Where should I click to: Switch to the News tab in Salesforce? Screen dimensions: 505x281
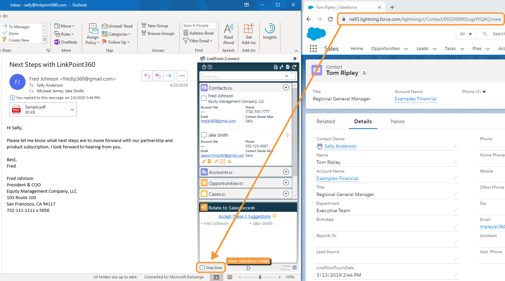398,122
